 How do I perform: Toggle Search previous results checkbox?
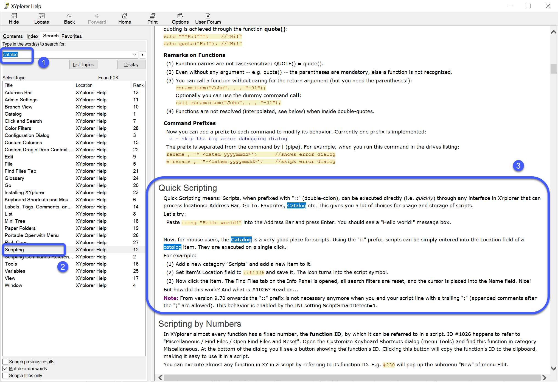point(5,362)
